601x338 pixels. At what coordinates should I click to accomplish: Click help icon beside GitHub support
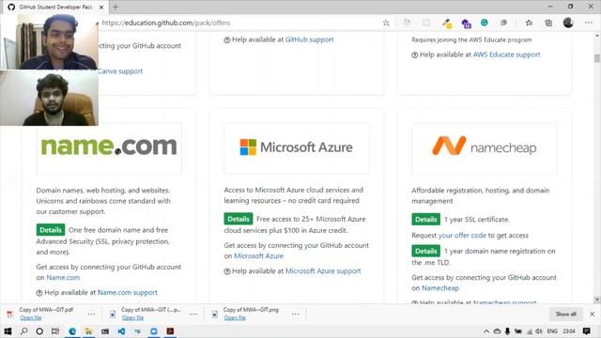tap(227, 39)
